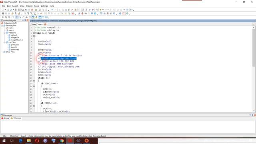Close the pwm.c editor tab

click(x=45, y=24)
